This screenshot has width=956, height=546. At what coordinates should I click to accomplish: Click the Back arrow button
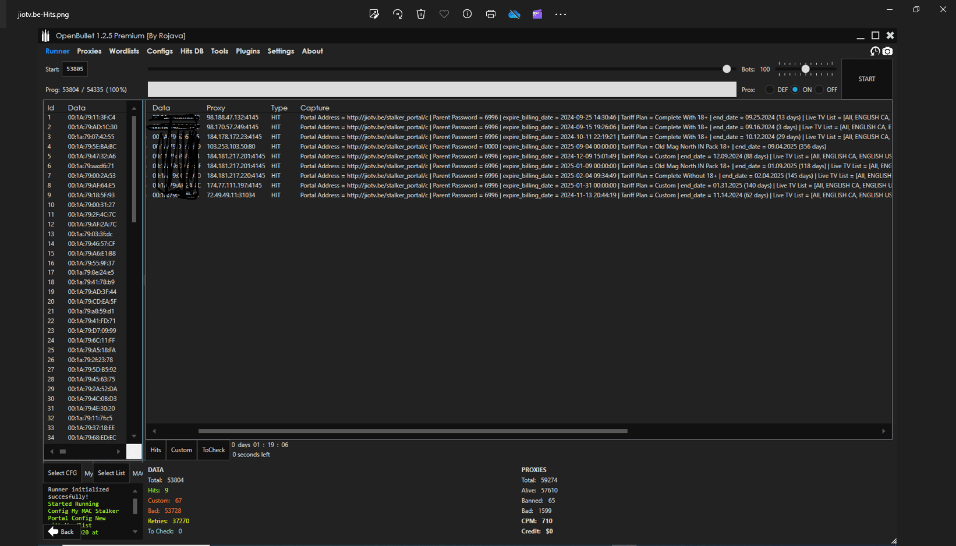pos(62,531)
